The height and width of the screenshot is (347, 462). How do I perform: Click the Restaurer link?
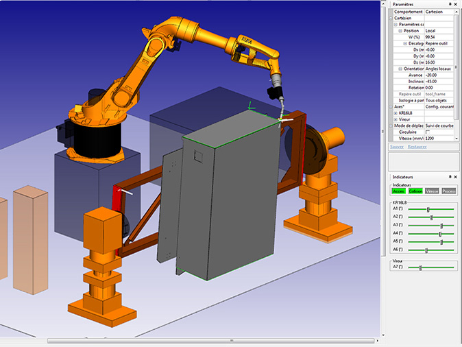coord(416,147)
